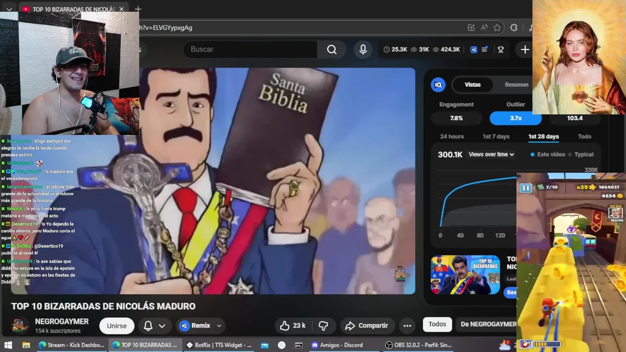This screenshot has height=352, width=626.
Task: Switch to Vistas tab in vidIQ panel
Action: click(472, 85)
